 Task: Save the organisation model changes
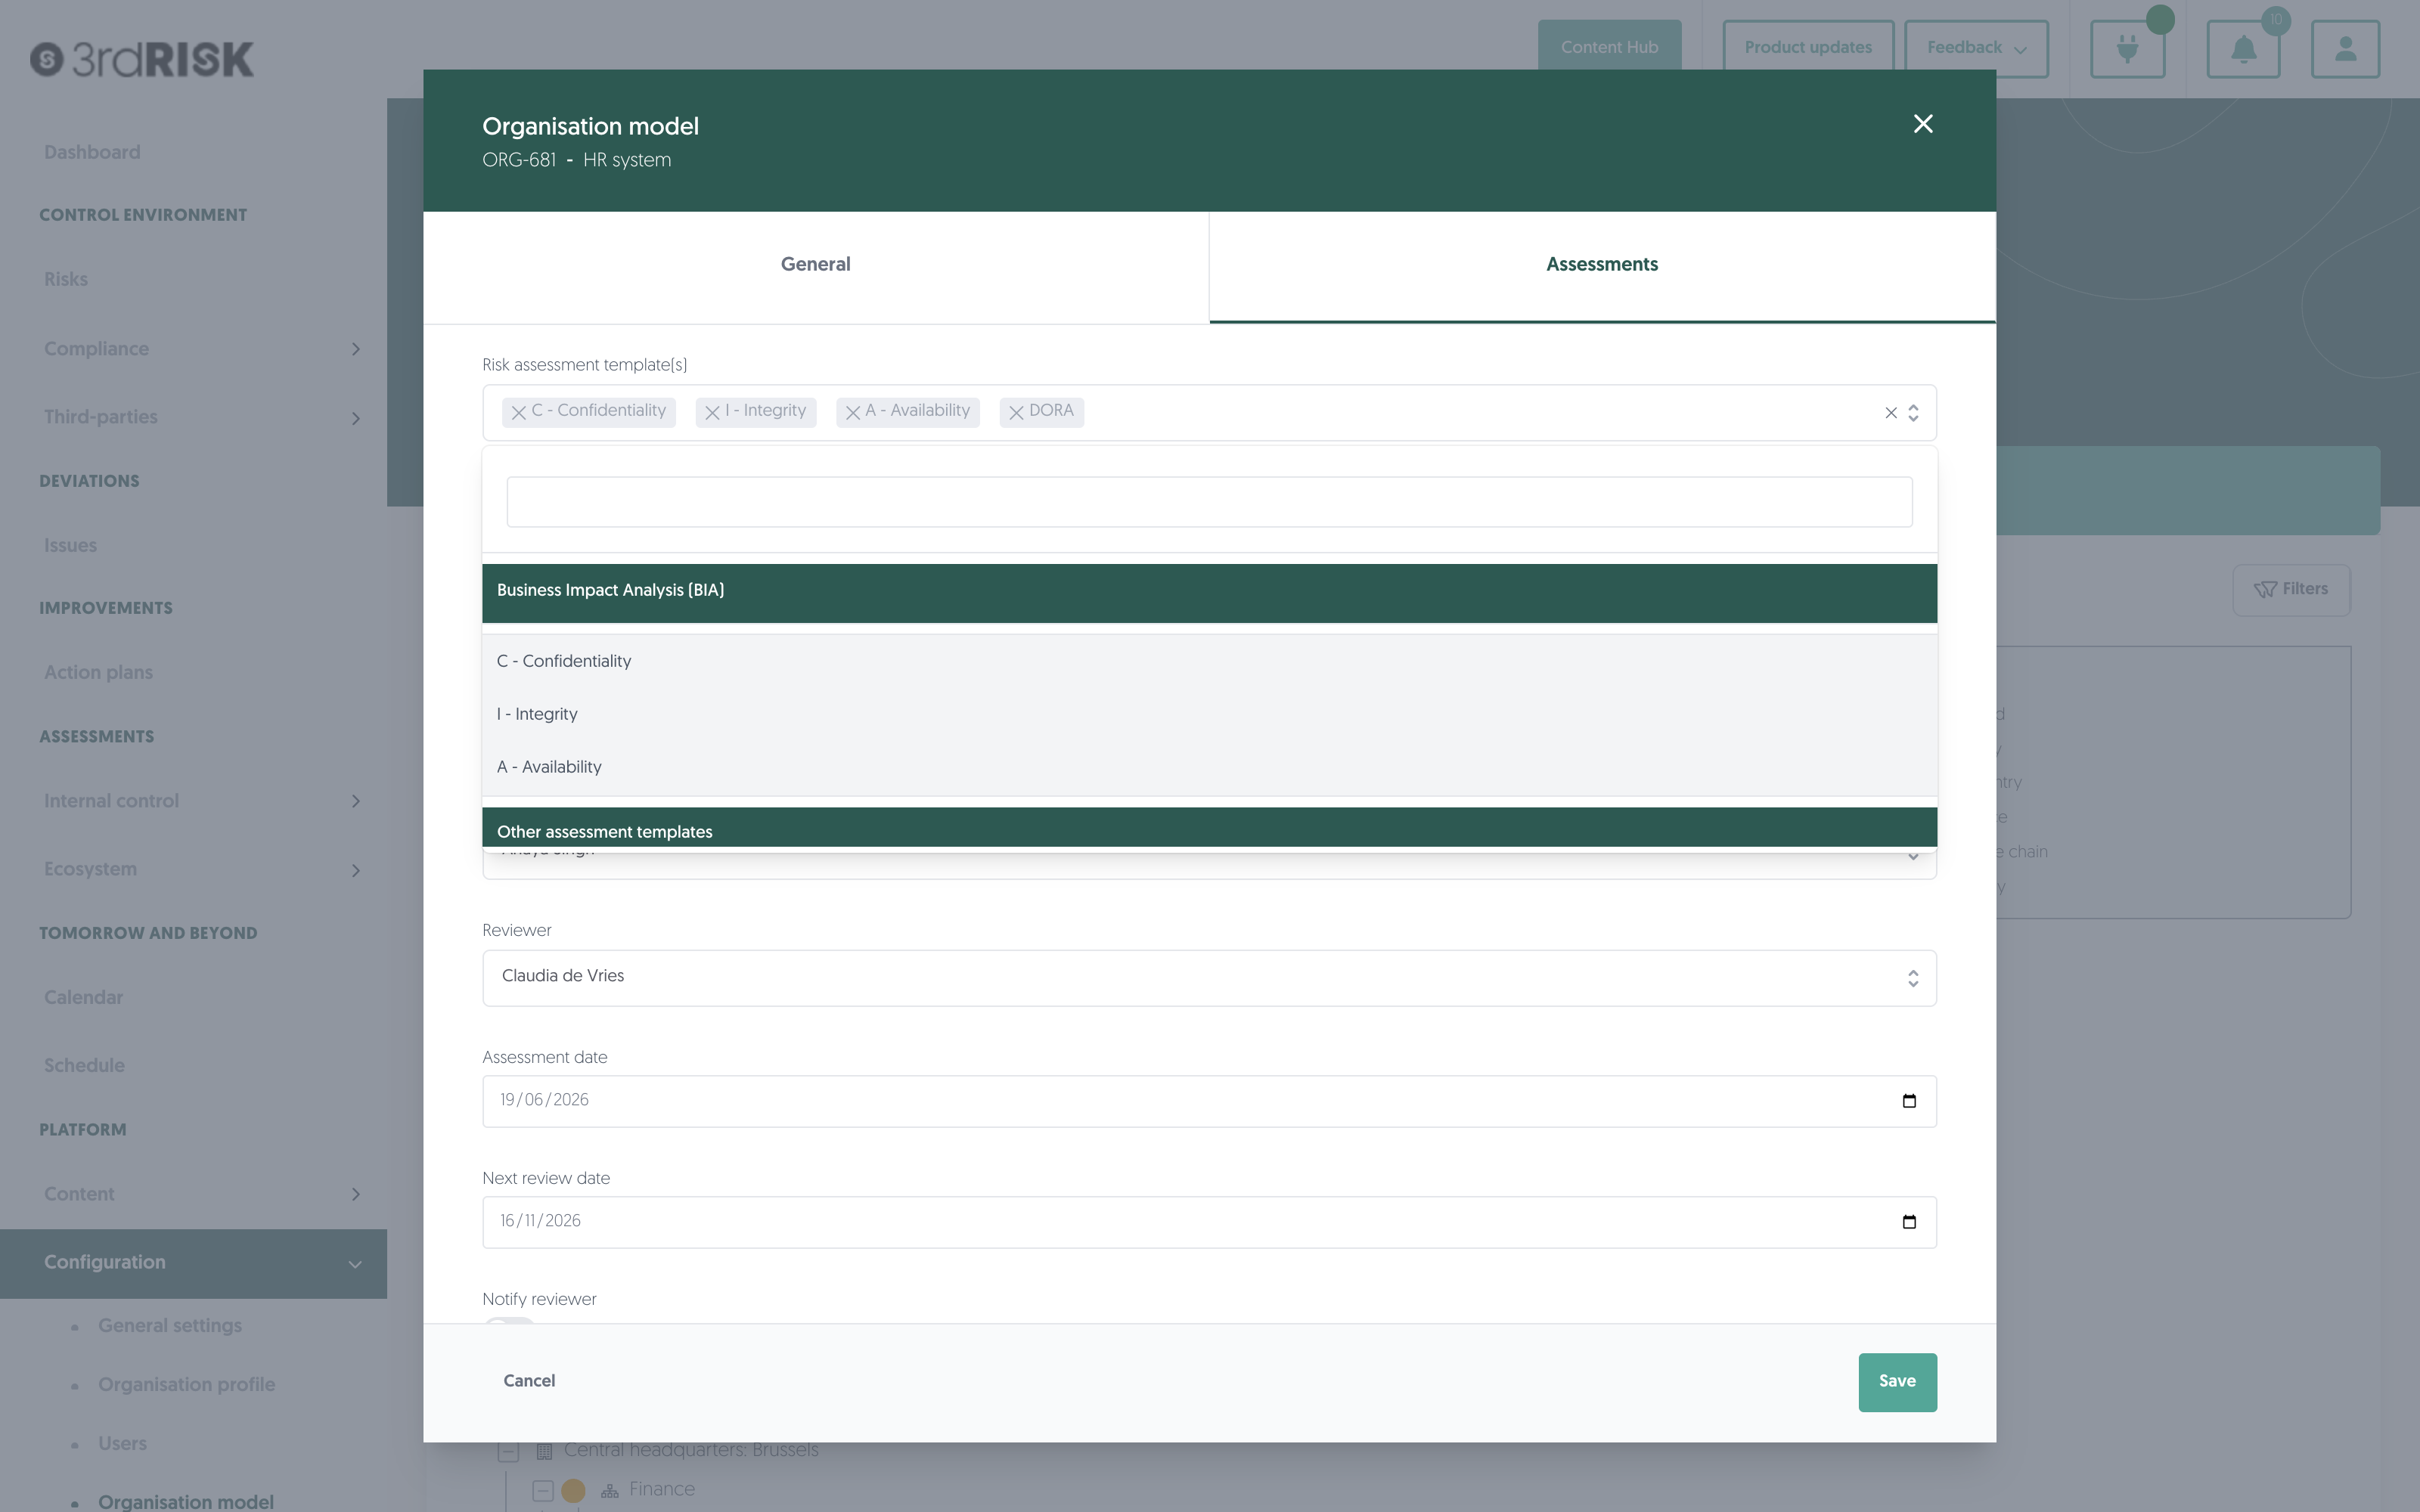coord(1897,1382)
